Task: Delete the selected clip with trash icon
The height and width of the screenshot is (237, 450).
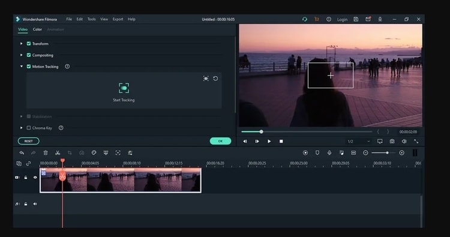Action: [x=46, y=153]
